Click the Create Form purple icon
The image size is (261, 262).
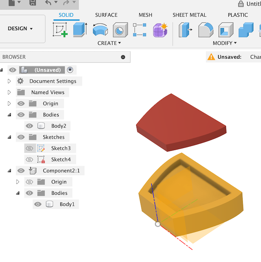pos(160,30)
